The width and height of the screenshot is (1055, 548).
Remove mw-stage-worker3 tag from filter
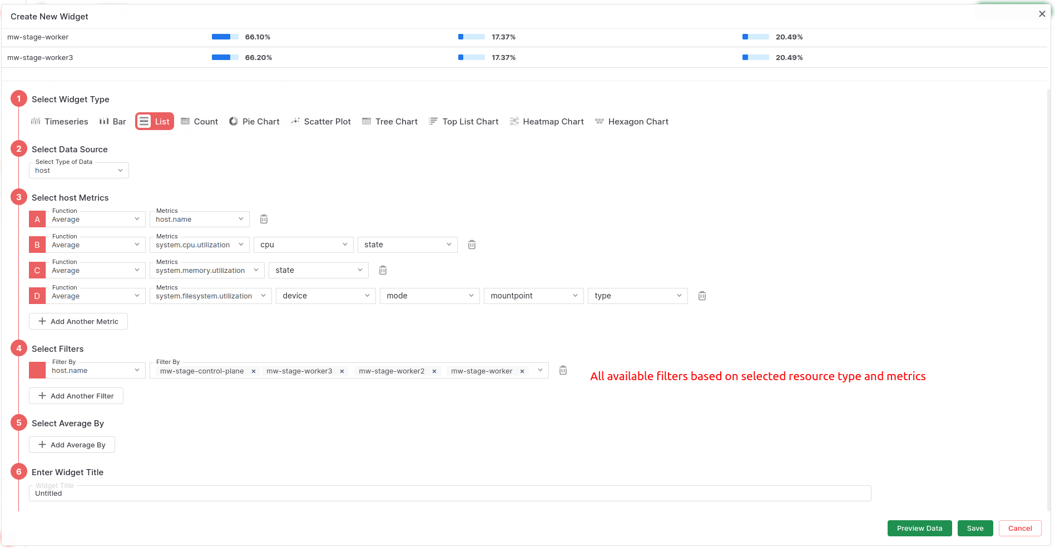pos(342,371)
